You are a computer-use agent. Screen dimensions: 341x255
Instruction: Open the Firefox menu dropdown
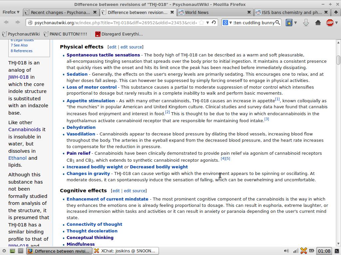[11, 12]
